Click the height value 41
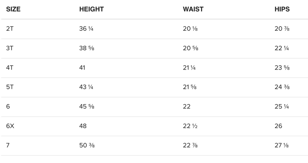 [x=82, y=68]
